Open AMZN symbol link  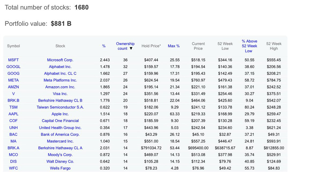pos(13,87)
